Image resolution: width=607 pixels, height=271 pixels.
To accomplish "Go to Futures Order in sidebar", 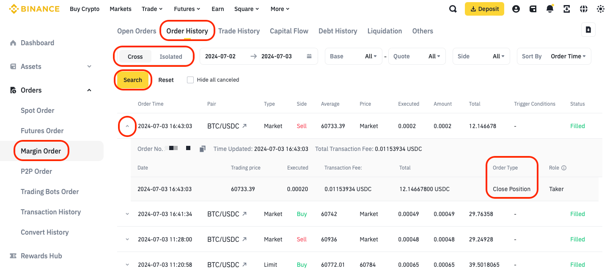I will click(42, 131).
